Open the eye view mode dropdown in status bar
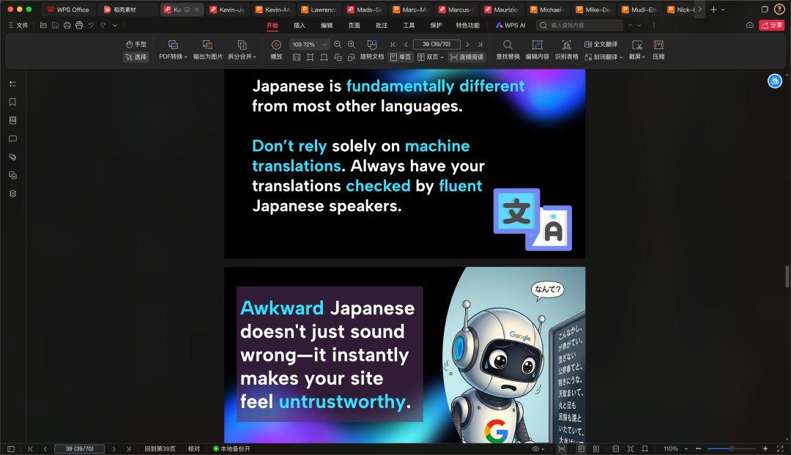The height and width of the screenshot is (455, 791). point(538,448)
